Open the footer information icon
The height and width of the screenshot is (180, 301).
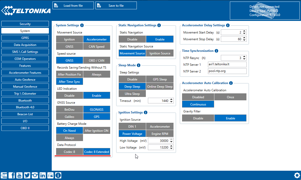58,175
